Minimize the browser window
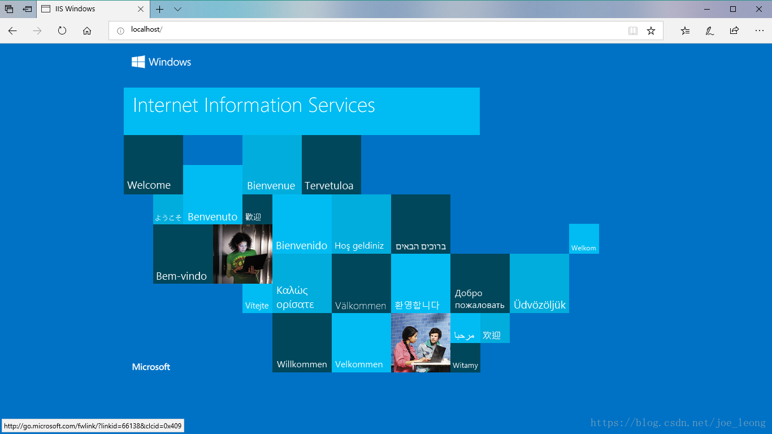The image size is (772, 434). [707, 9]
